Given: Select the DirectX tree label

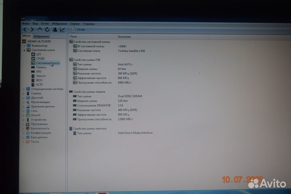Looking at the screenshot, I should coord(36,115).
